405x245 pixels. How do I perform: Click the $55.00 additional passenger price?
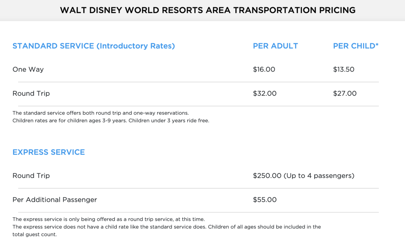coord(265,200)
